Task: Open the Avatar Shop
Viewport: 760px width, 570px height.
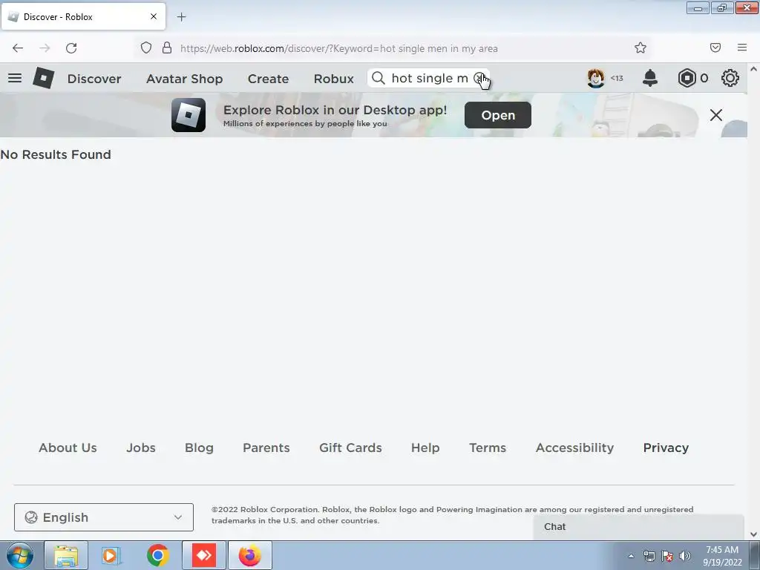Action: [184, 79]
